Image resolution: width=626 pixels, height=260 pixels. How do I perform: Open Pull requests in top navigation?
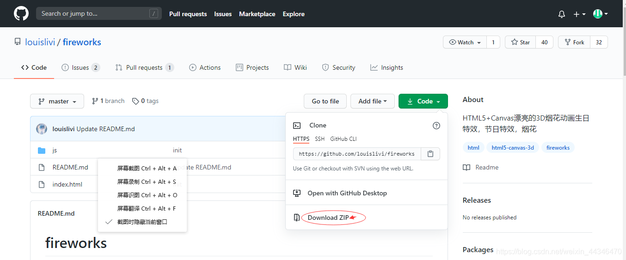[x=188, y=14]
